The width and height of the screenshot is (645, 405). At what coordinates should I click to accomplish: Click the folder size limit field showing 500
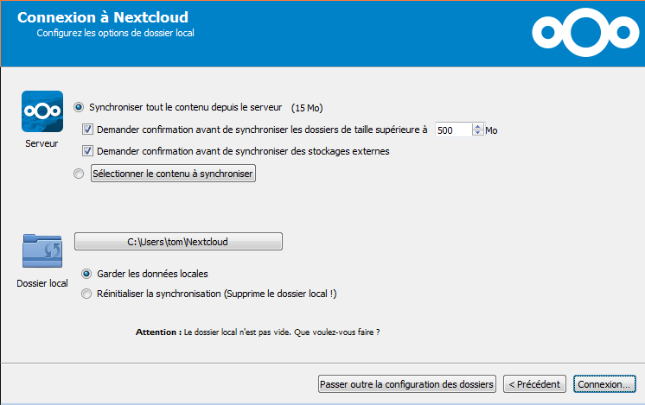(x=453, y=130)
